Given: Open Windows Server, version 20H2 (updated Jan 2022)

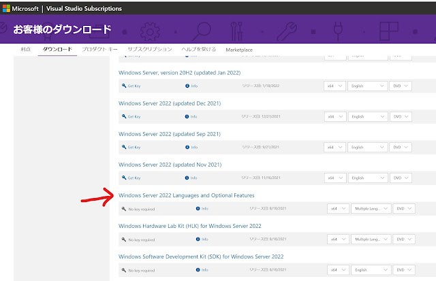Looking at the screenshot, I should (x=179, y=73).
